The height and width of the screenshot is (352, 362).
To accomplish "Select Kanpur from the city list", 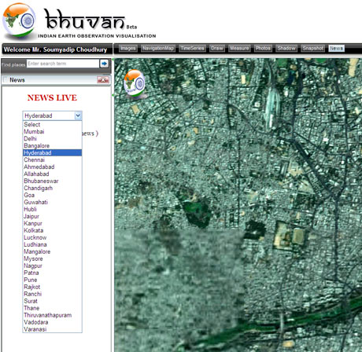I will point(53,223).
